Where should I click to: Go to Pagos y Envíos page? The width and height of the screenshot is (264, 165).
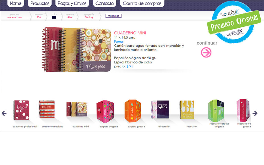point(72,3)
